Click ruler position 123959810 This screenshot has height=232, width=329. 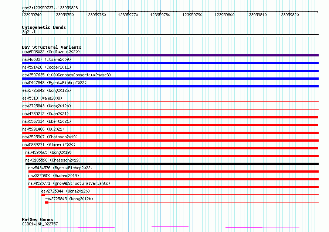click(x=257, y=15)
